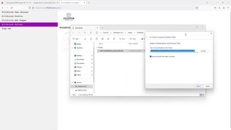
Task: Select the zipped file in Downloads list
Action: [121, 51]
